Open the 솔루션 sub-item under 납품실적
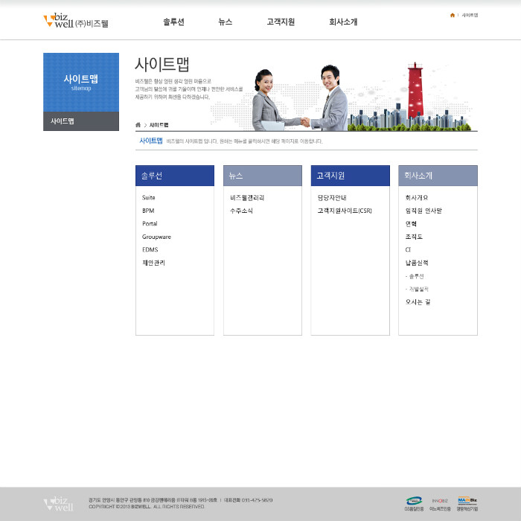 415,276
